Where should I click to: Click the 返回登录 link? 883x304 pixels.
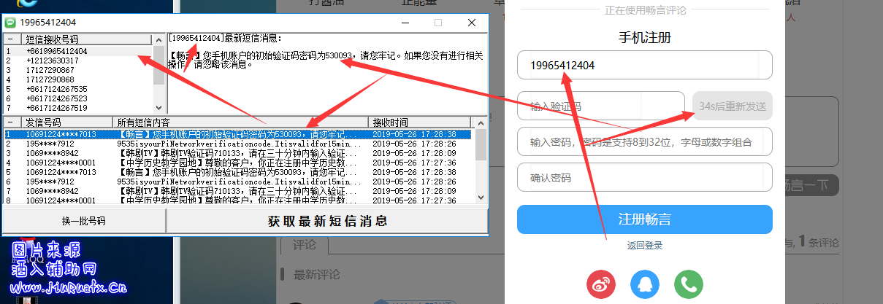[645, 246]
